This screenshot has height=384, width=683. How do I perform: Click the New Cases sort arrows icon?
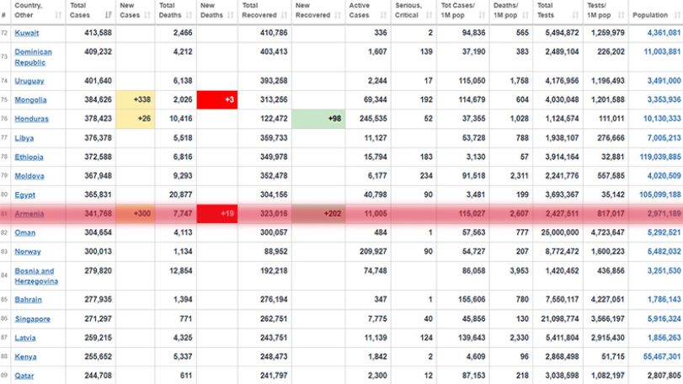tap(147, 15)
